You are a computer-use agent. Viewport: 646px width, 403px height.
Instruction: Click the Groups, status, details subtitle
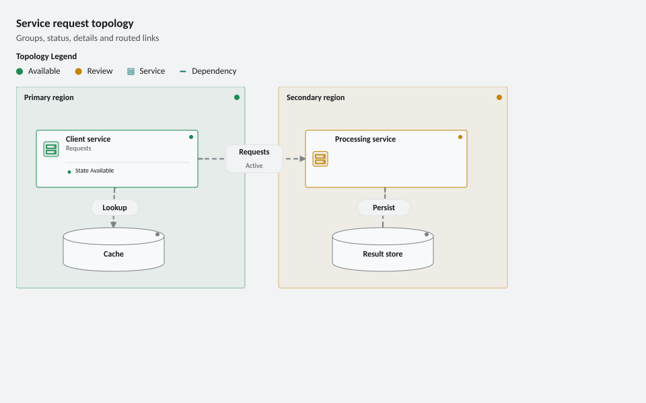click(87, 38)
